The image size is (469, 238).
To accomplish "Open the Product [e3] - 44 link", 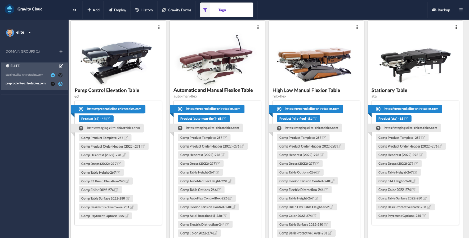I will [x=96, y=119].
